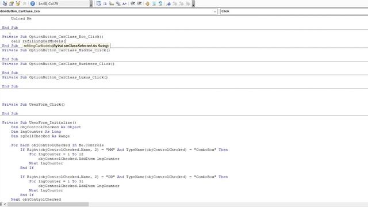Screen dimensions: 368x207
Task: Click 'Dim lngCounter As Long' line
Action: (36, 132)
